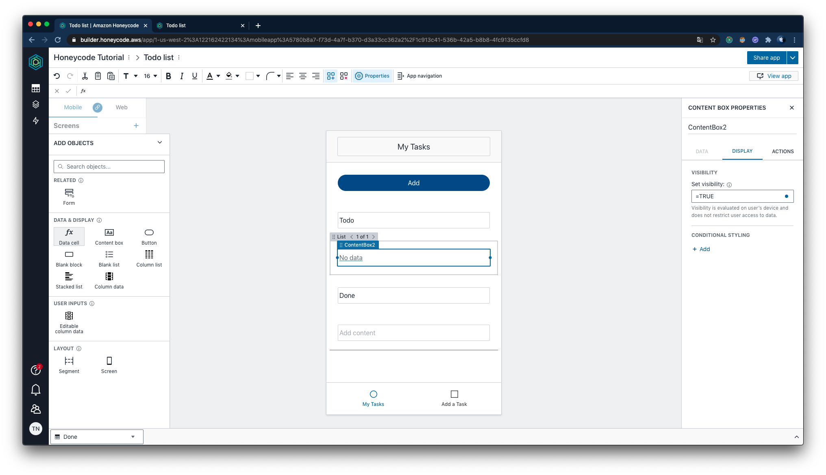Viewport: 826px width, 475px height.
Task: Click the Set visibility formula field
Action: tap(742, 196)
